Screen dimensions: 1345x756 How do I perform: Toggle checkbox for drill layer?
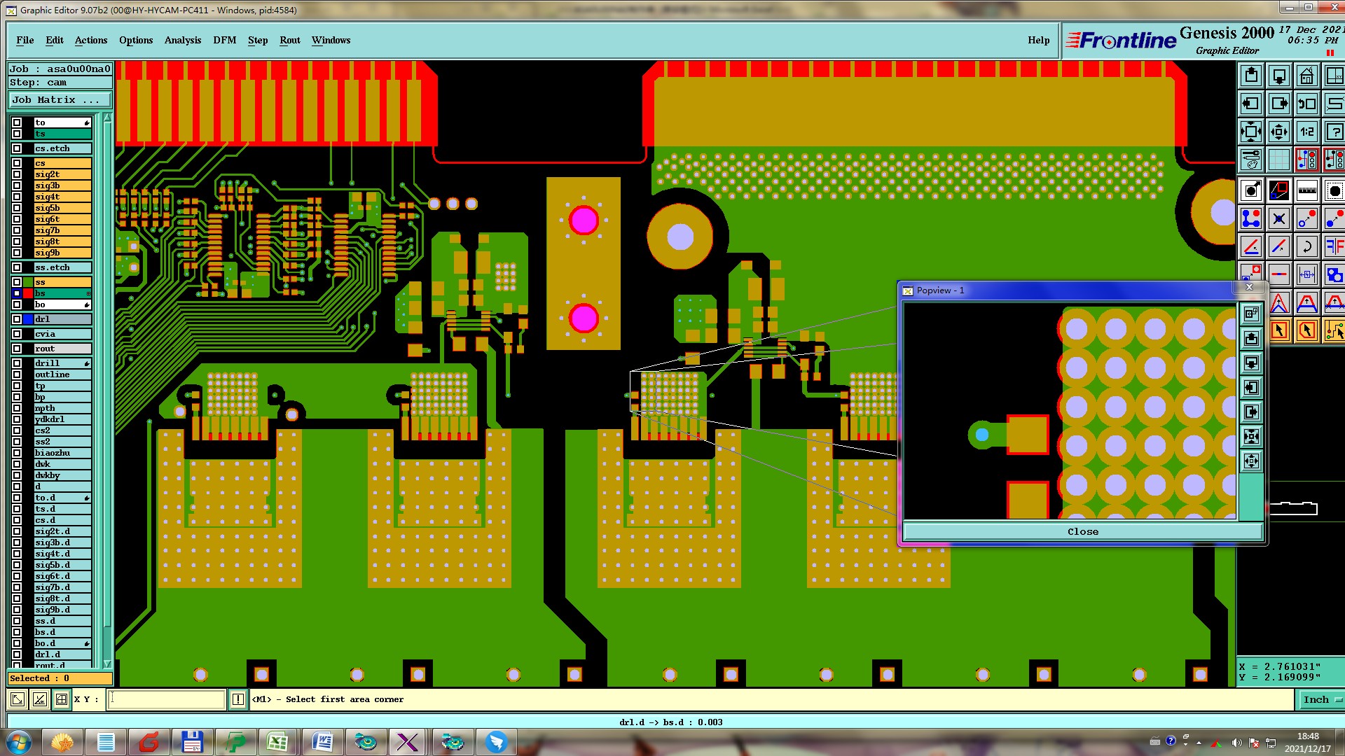point(17,363)
